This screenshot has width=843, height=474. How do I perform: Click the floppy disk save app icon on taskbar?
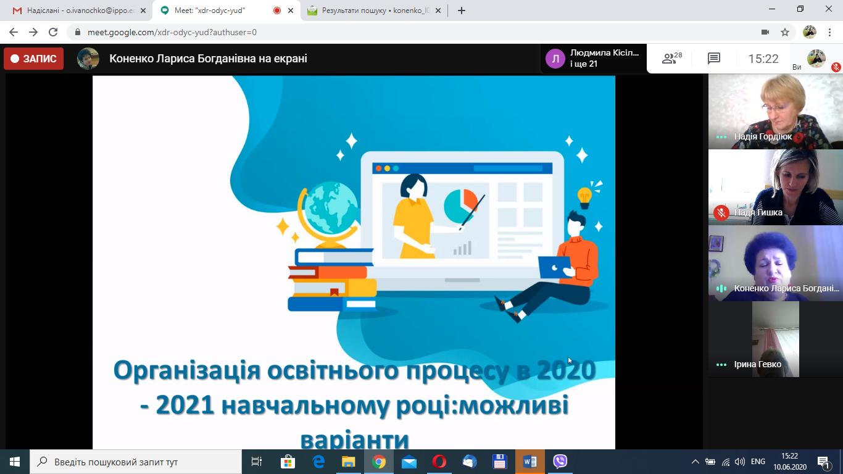tap(500, 462)
